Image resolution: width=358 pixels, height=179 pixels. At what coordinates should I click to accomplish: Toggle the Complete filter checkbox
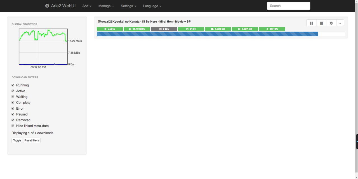[x=13, y=102]
